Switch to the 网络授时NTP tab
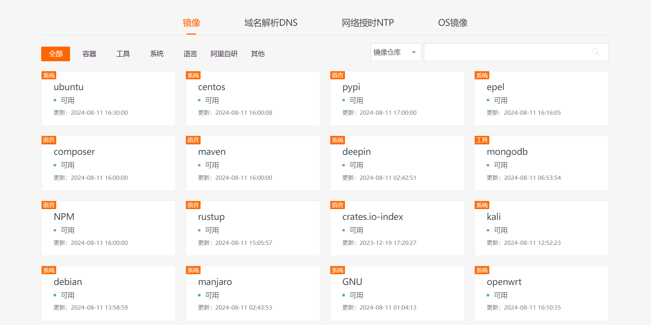651x325 pixels. tap(368, 23)
